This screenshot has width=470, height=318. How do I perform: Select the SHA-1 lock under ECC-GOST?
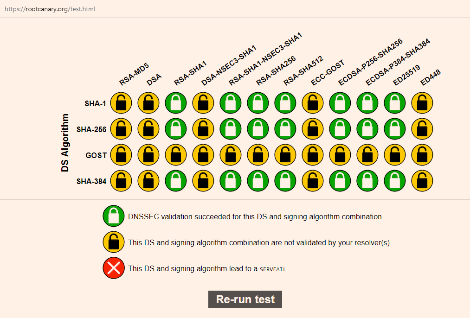[x=313, y=103]
